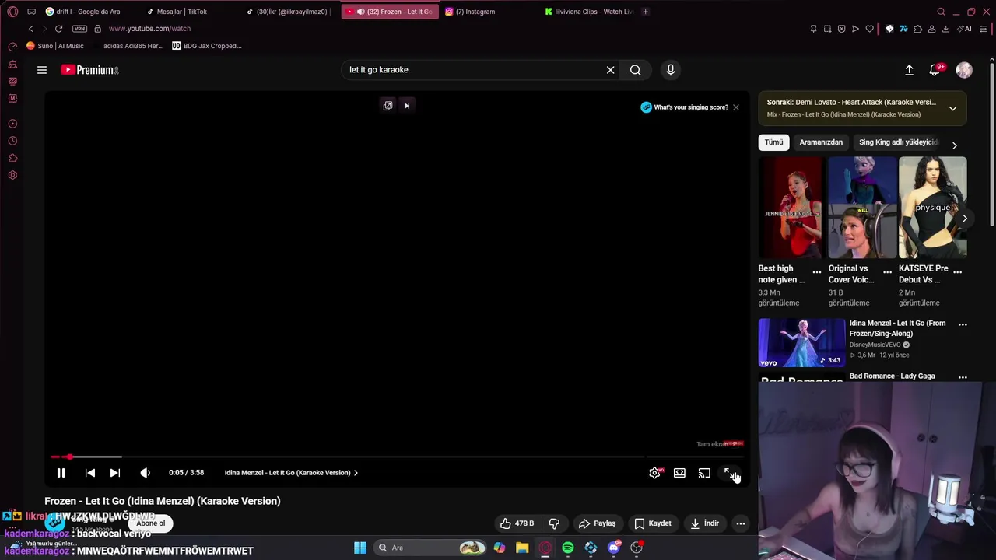Show more filter chips with arrow

[955, 145]
